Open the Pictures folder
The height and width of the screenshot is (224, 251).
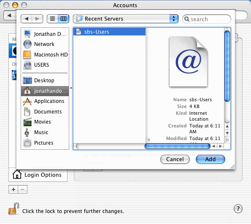pos(45,143)
